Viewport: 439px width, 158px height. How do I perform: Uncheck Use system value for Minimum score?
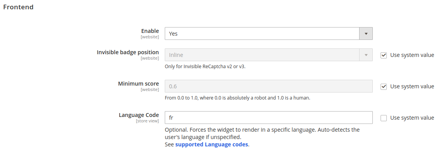tap(384, 86)
